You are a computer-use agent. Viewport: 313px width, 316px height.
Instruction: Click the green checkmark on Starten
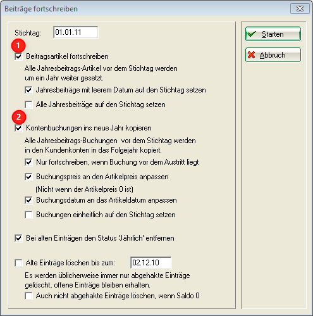(252, 34)
